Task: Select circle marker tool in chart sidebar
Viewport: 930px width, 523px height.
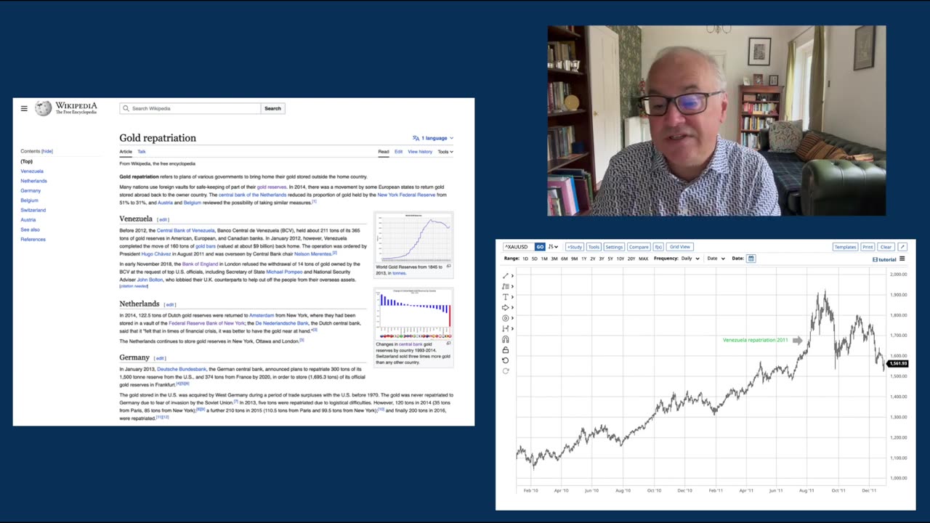Action: (x=506, y=318)
